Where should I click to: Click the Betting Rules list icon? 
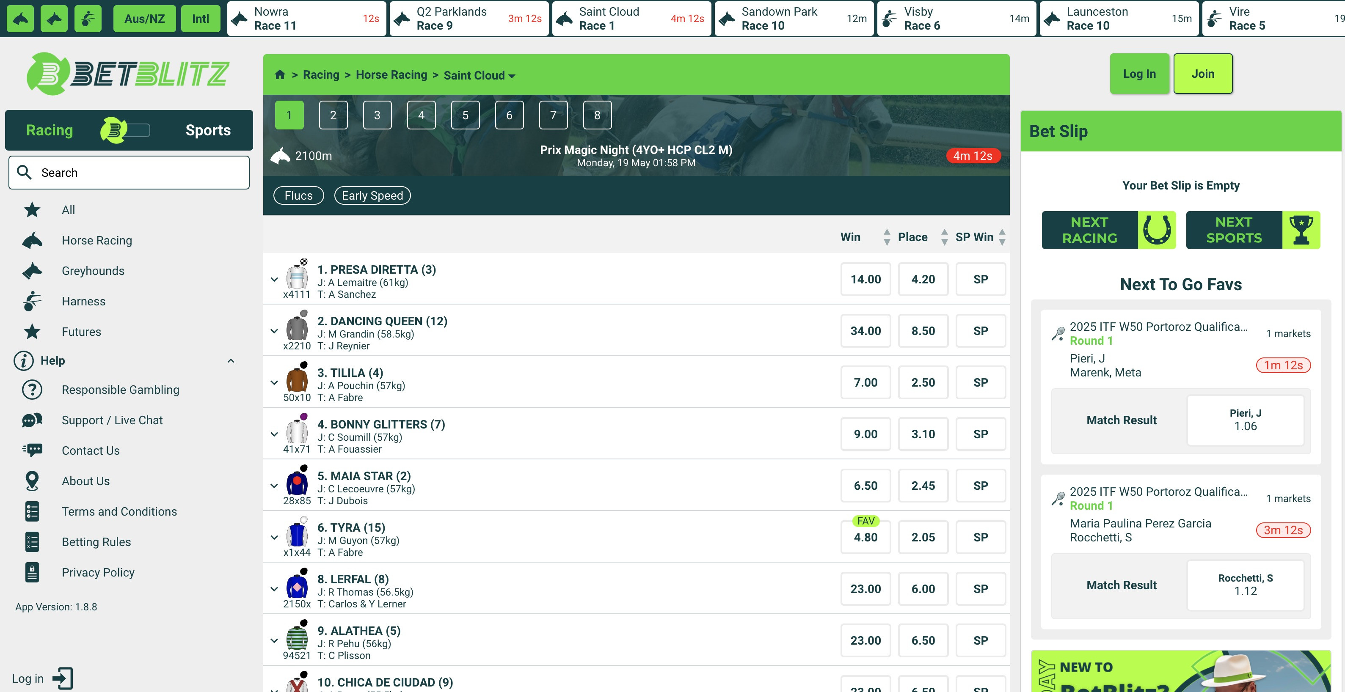32,542
